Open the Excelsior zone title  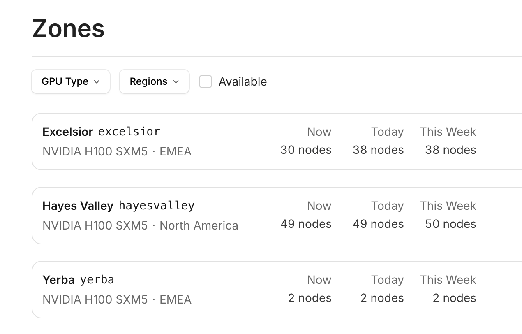coord(68,132)
